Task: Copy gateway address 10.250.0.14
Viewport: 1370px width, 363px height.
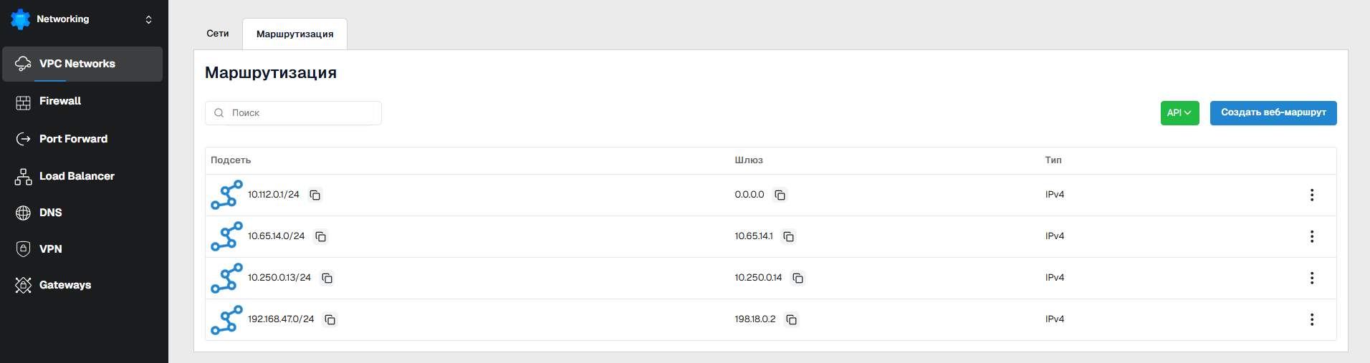Action: click(798, 278)
